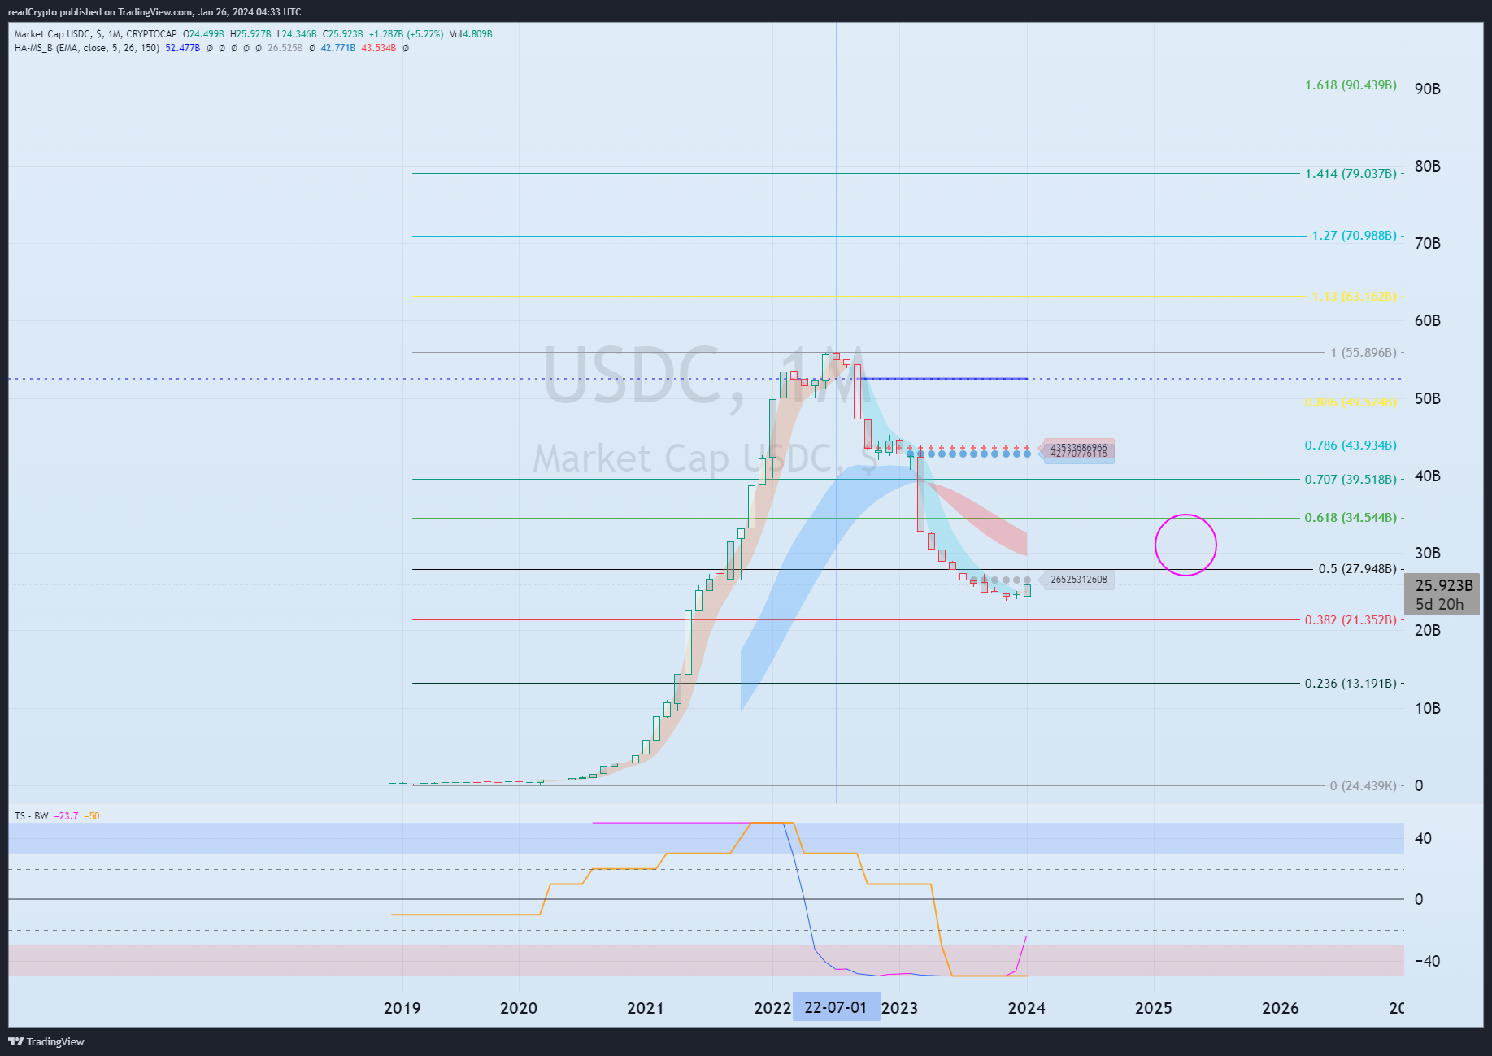Click the −40 label on oscillator axis
Screen dimensions: 1492x1056
[1427, 961]
